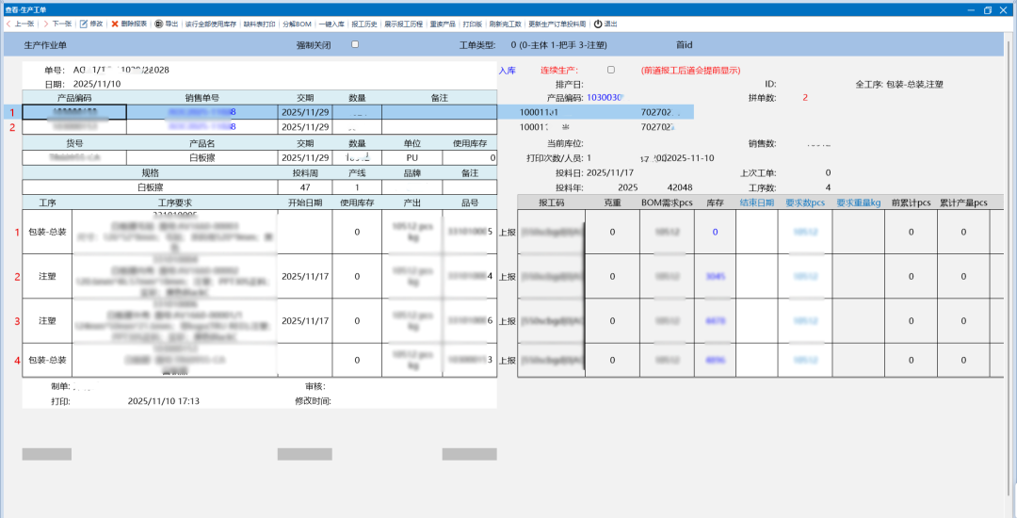Click 展示报工历程 toolbar item
This screenshot has width=1017, height=518.
[403, 24]
